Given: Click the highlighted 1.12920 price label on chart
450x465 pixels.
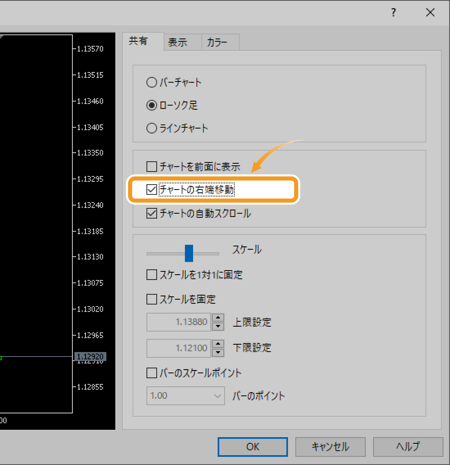Looking at the screenshot, I should tap(90, 357).
